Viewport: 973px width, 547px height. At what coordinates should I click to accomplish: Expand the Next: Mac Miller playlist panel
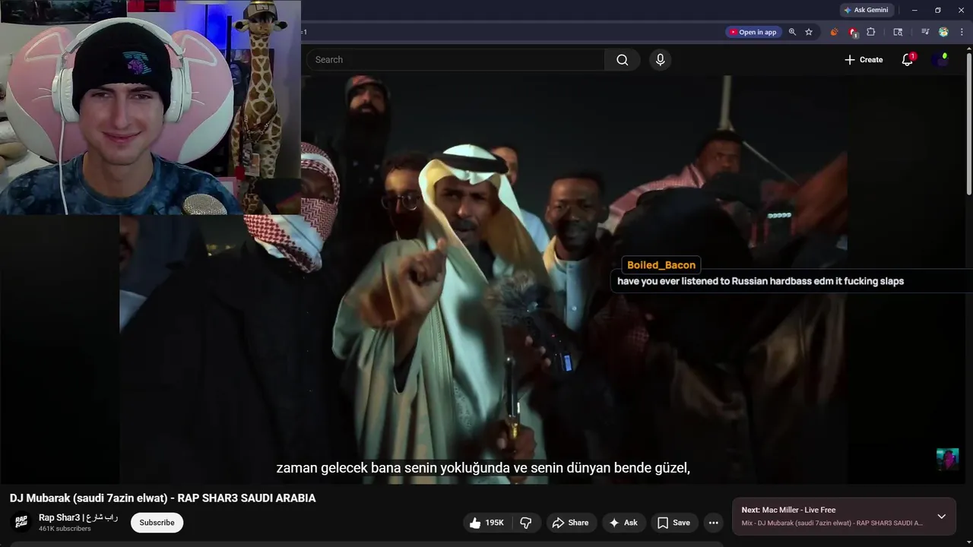coord(941,517)
